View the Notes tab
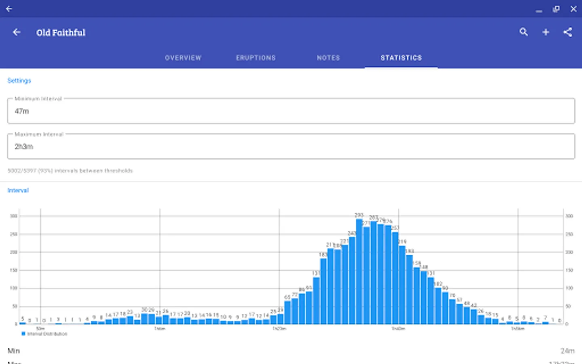 pos(329,58)
